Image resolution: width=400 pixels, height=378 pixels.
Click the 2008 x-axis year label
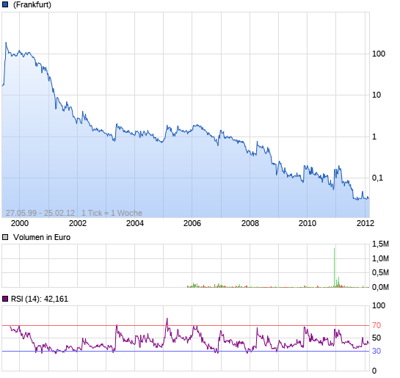pos(250,223)
